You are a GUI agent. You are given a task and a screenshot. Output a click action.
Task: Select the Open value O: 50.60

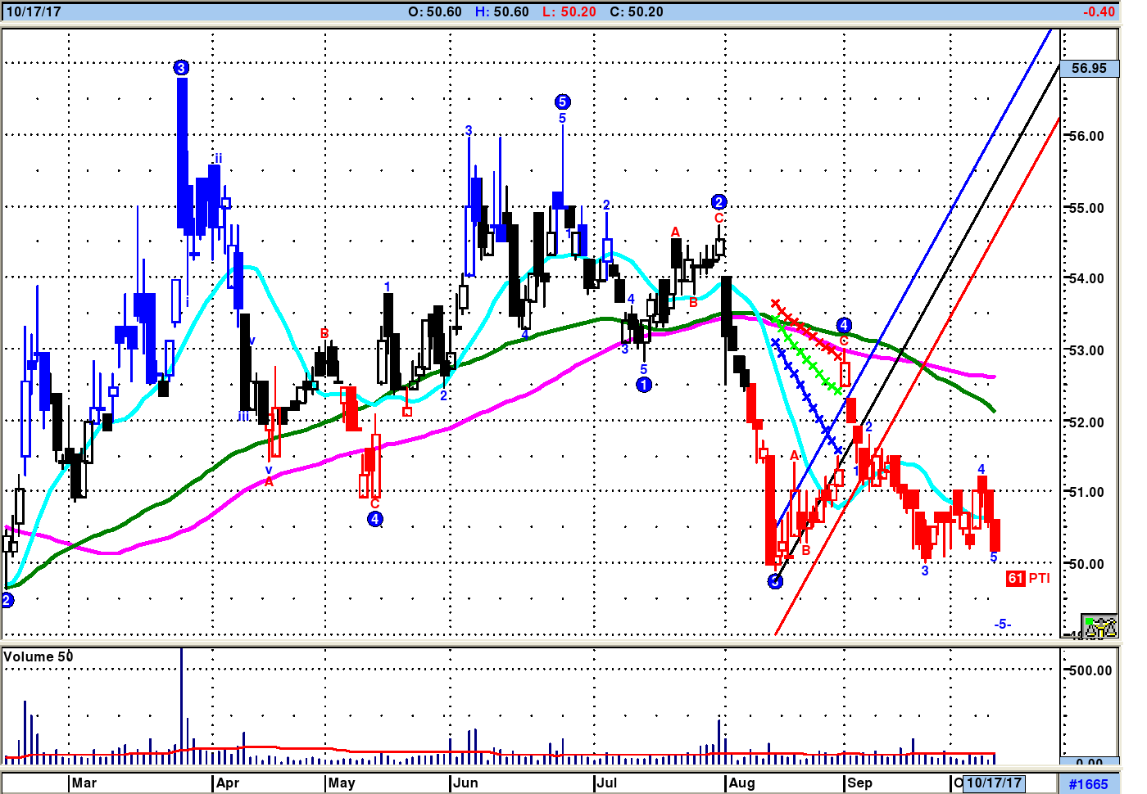point(434,11)
